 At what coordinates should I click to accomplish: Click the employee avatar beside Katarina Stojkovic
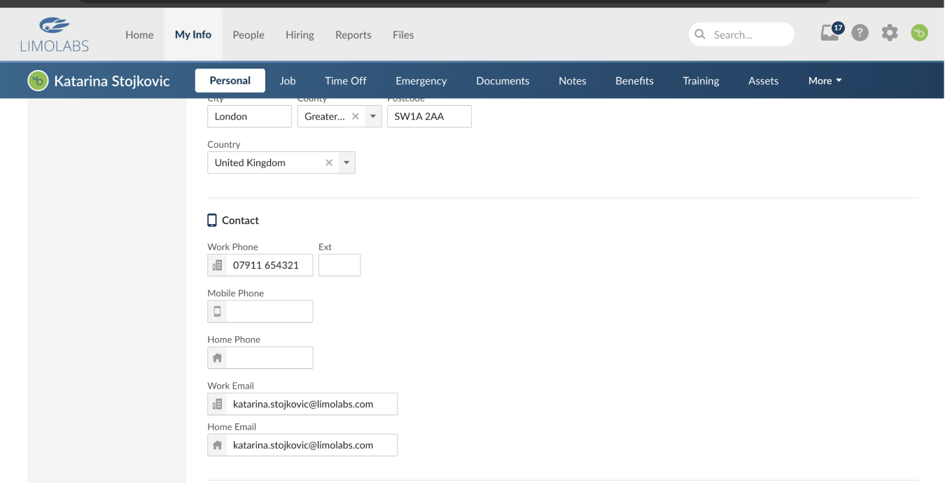click(x=38, y=80)
